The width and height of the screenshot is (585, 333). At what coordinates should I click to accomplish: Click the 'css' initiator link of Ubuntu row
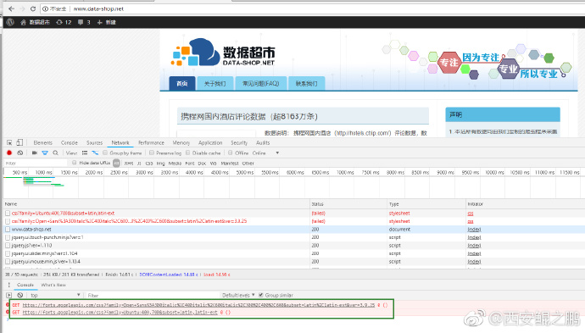pos(471,214)
